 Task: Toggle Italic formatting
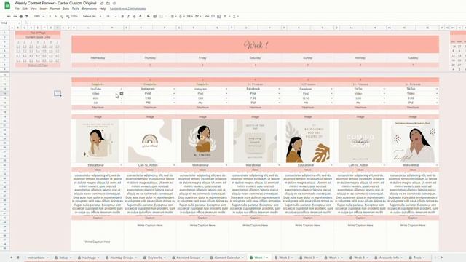[x=128, y=16]
